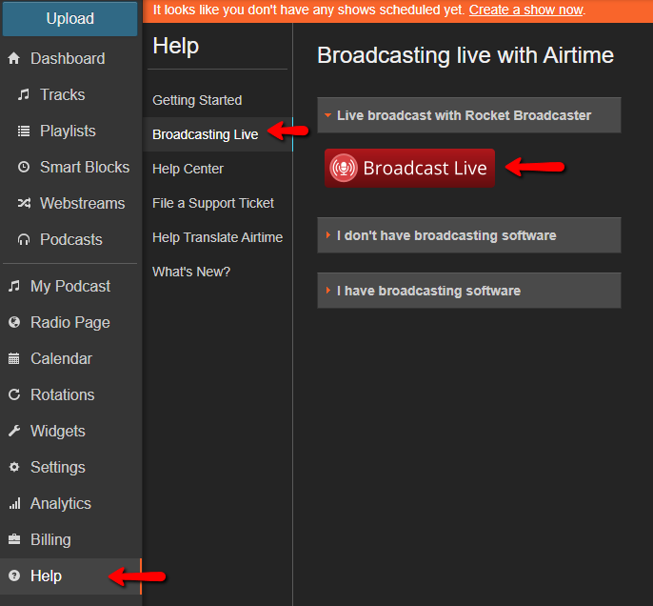Click the Smart Blocks clock icon

(24, 167)
